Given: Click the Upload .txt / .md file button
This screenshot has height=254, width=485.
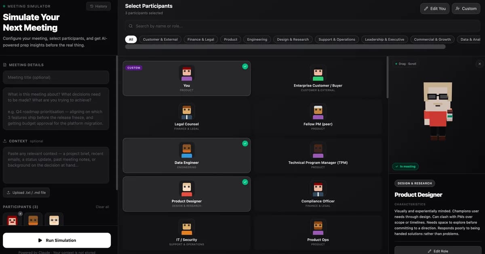Looking at the screenshot, I should click(26, 193).
